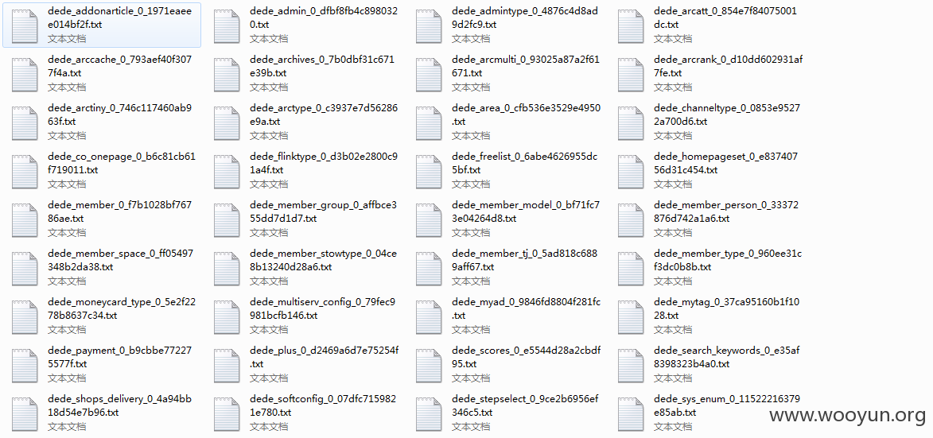Select the dede_flinktype file icon

(227, 170)
